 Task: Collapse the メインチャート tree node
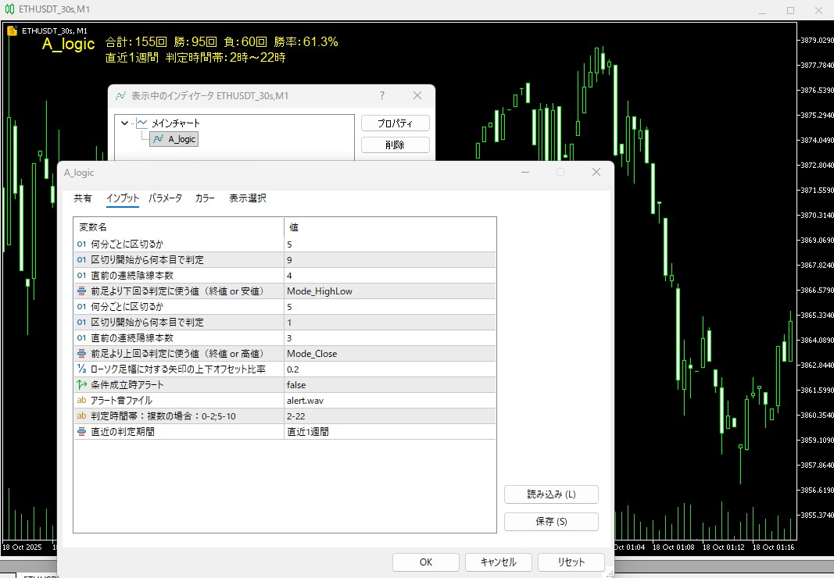point(124,123)
